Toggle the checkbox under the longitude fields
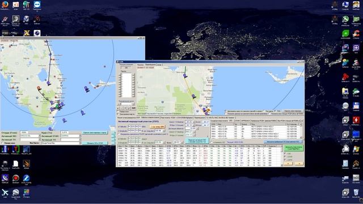 119,134
